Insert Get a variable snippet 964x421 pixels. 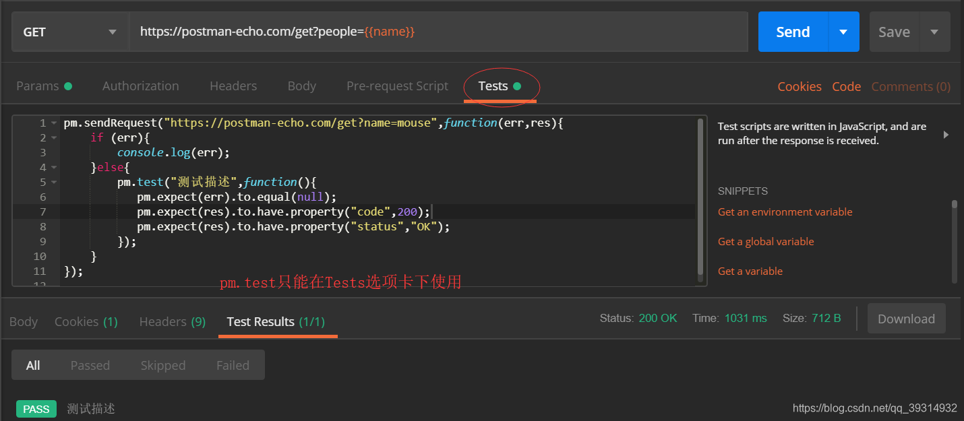click(x=750, y=271)
